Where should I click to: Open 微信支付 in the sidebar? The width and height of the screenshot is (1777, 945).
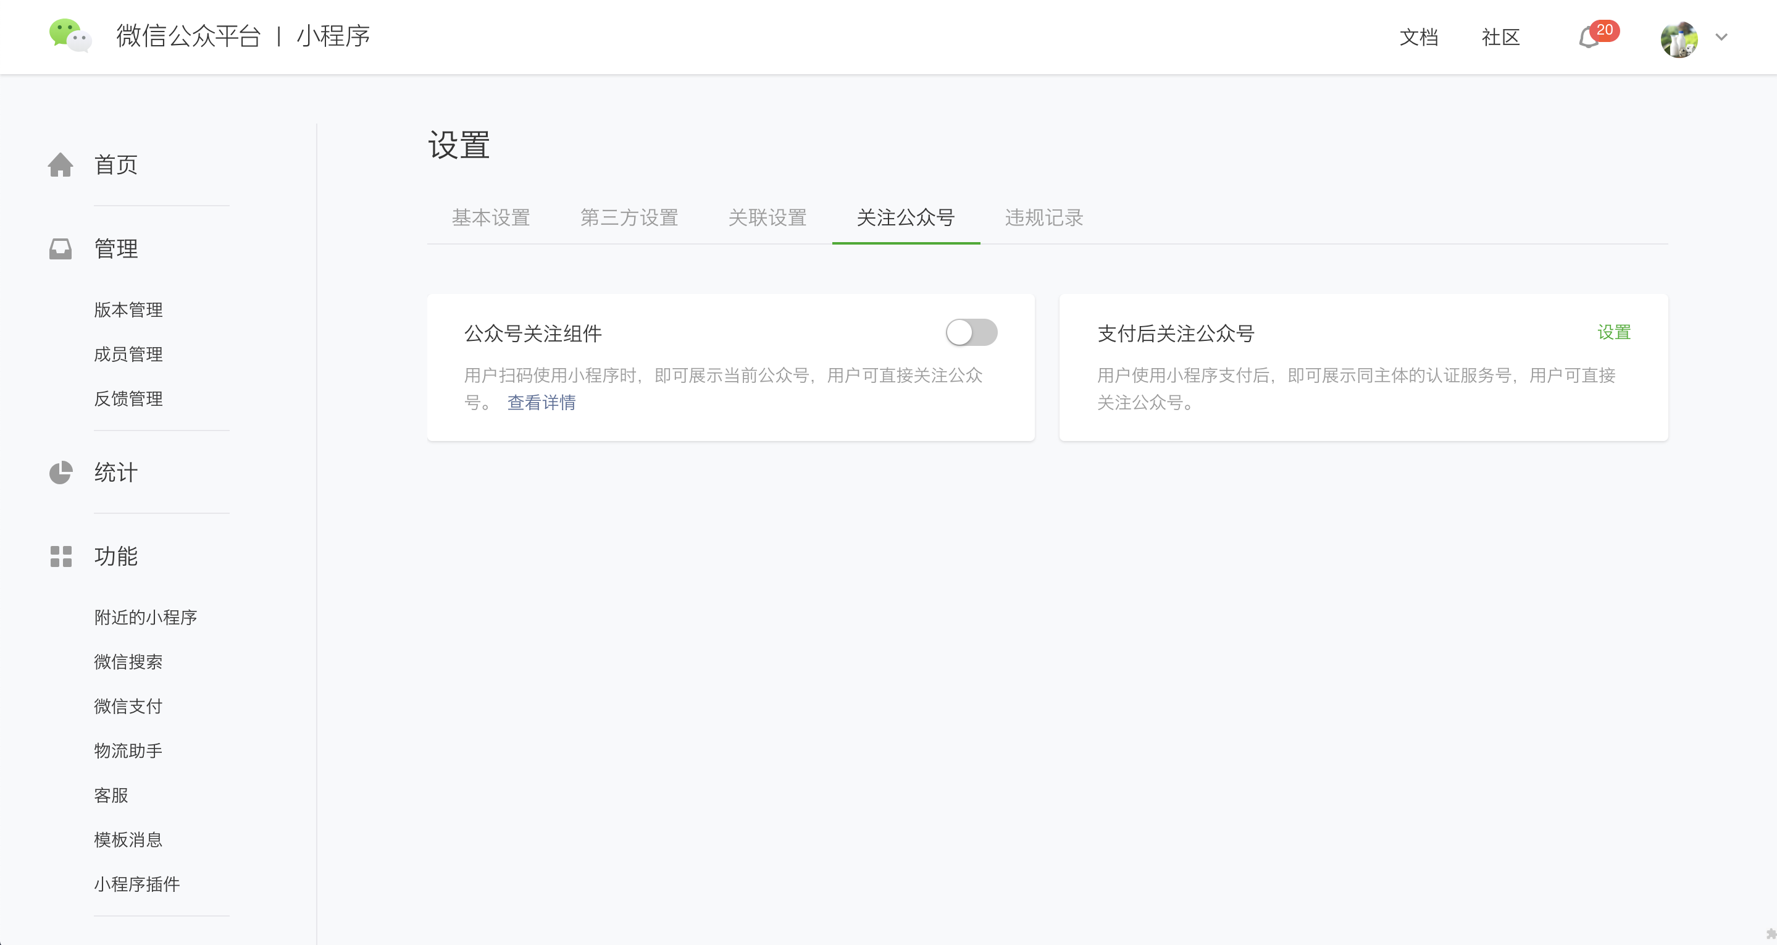coord(128,706)
